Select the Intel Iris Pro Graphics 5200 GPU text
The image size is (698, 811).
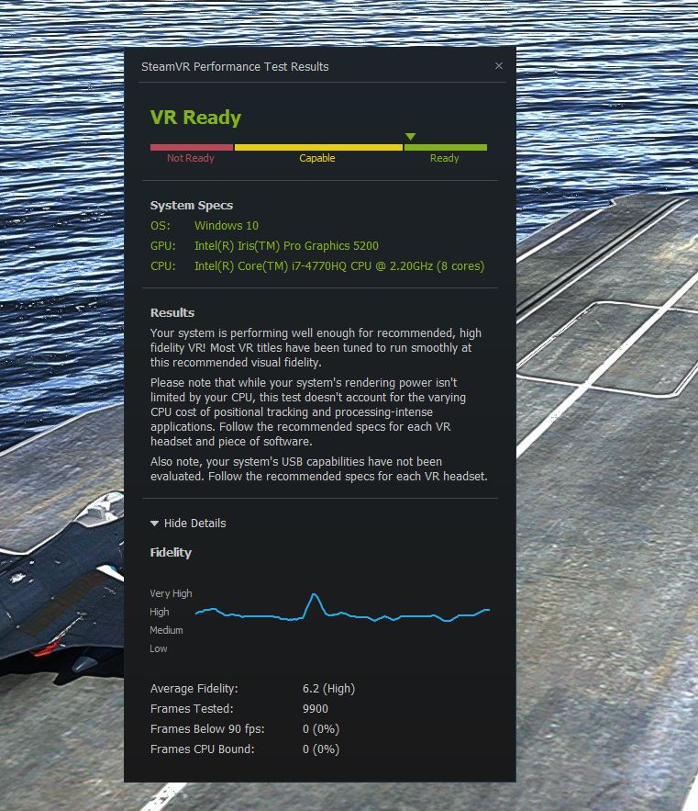click(x=286, y=245)
